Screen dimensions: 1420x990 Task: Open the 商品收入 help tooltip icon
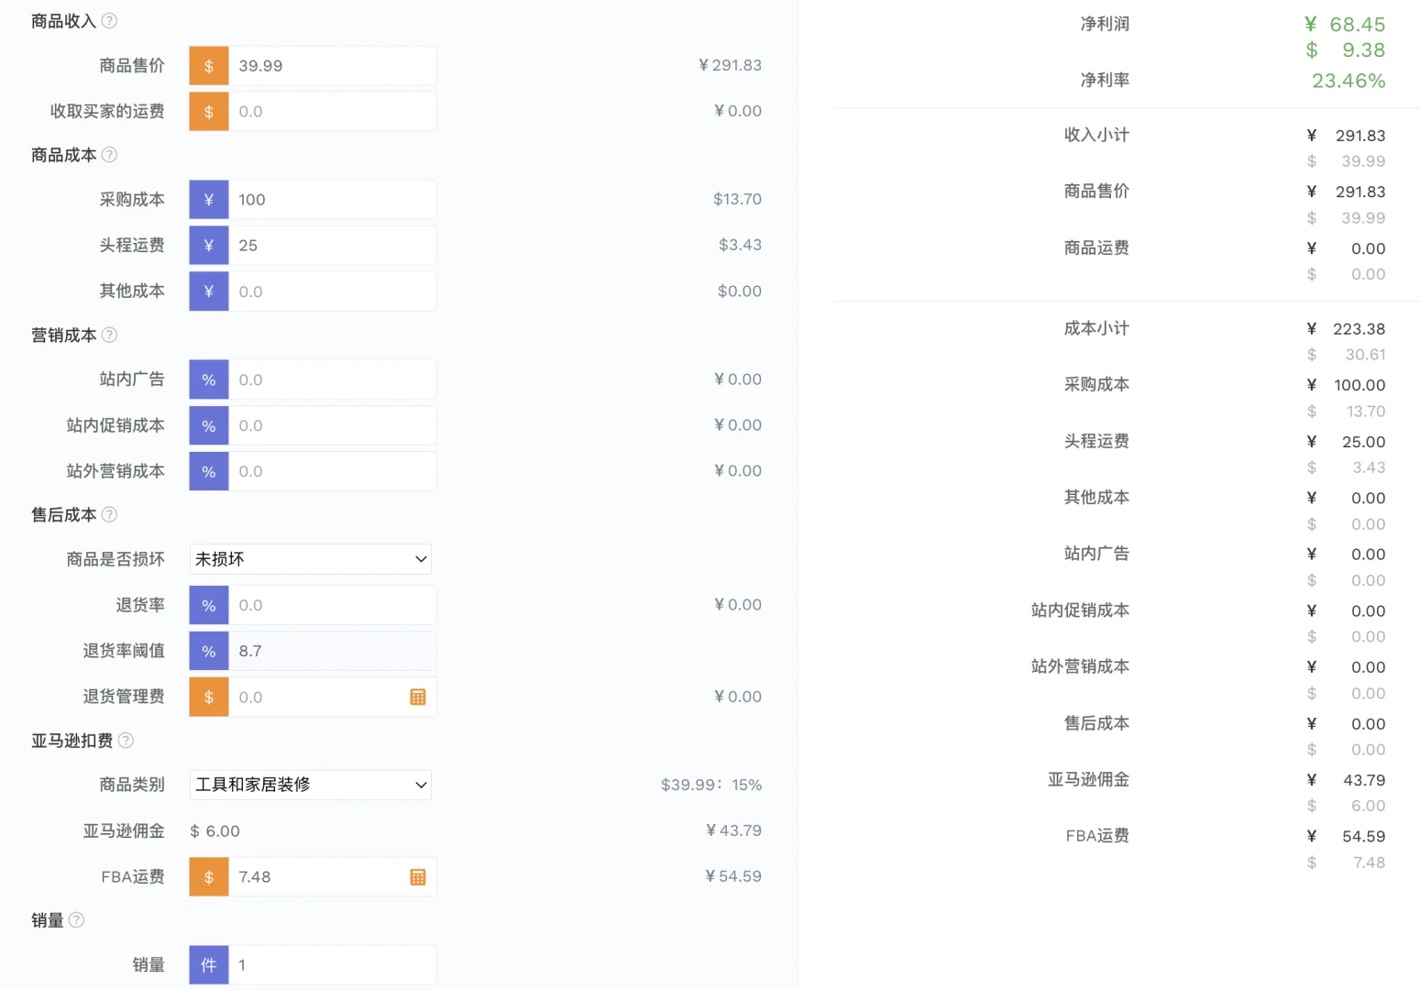(x=109, y=21)
